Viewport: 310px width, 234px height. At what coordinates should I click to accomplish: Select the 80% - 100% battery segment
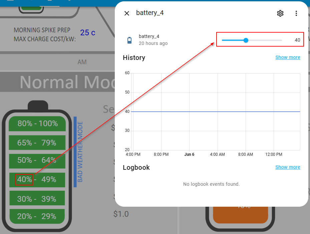click(37, 123)
